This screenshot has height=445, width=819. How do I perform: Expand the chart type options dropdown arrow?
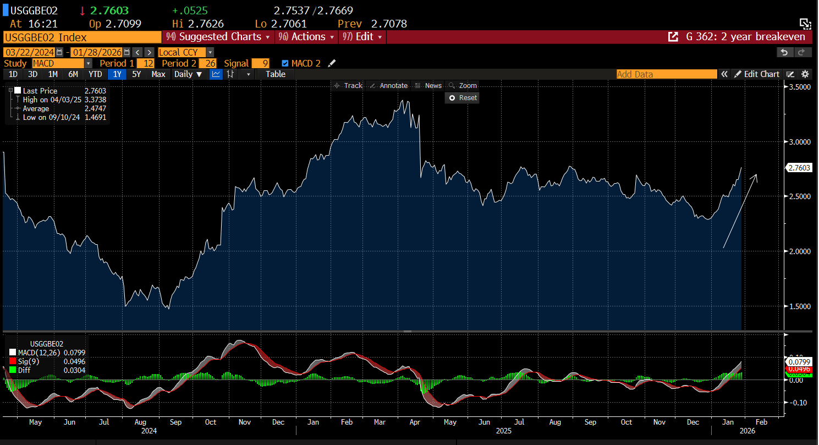pyautogui.click(x=248, y=74)
